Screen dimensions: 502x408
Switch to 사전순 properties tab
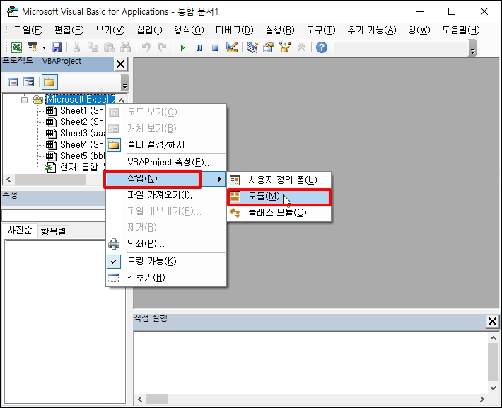point(20,231)
